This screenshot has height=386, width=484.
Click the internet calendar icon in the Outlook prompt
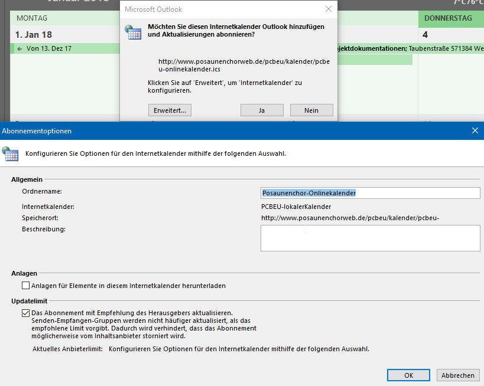134,32
